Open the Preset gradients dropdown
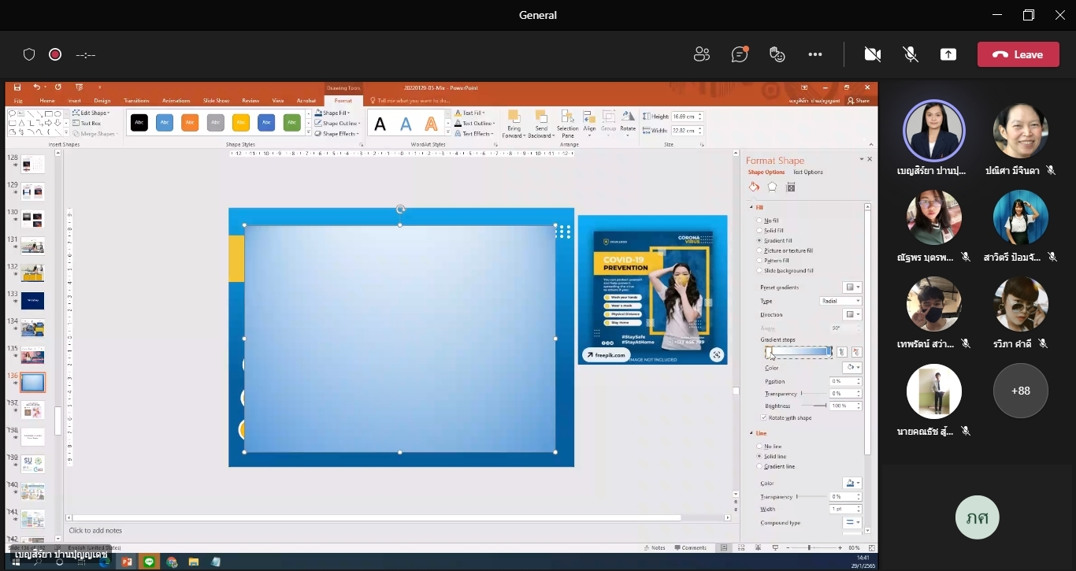This screenshot has height=571, width=1076. pos(852,287)
